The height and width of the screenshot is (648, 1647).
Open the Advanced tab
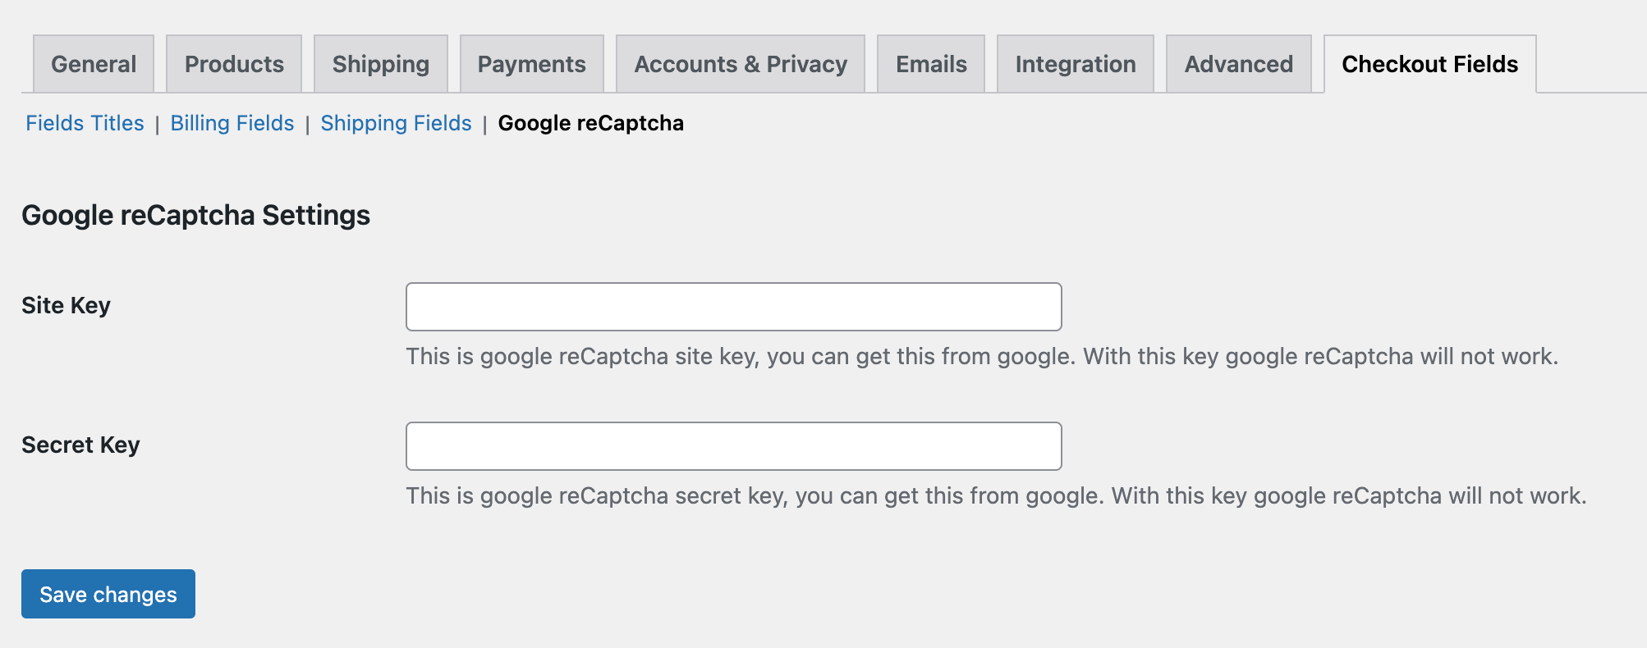pyautogui.click(x=1239, y=64)
